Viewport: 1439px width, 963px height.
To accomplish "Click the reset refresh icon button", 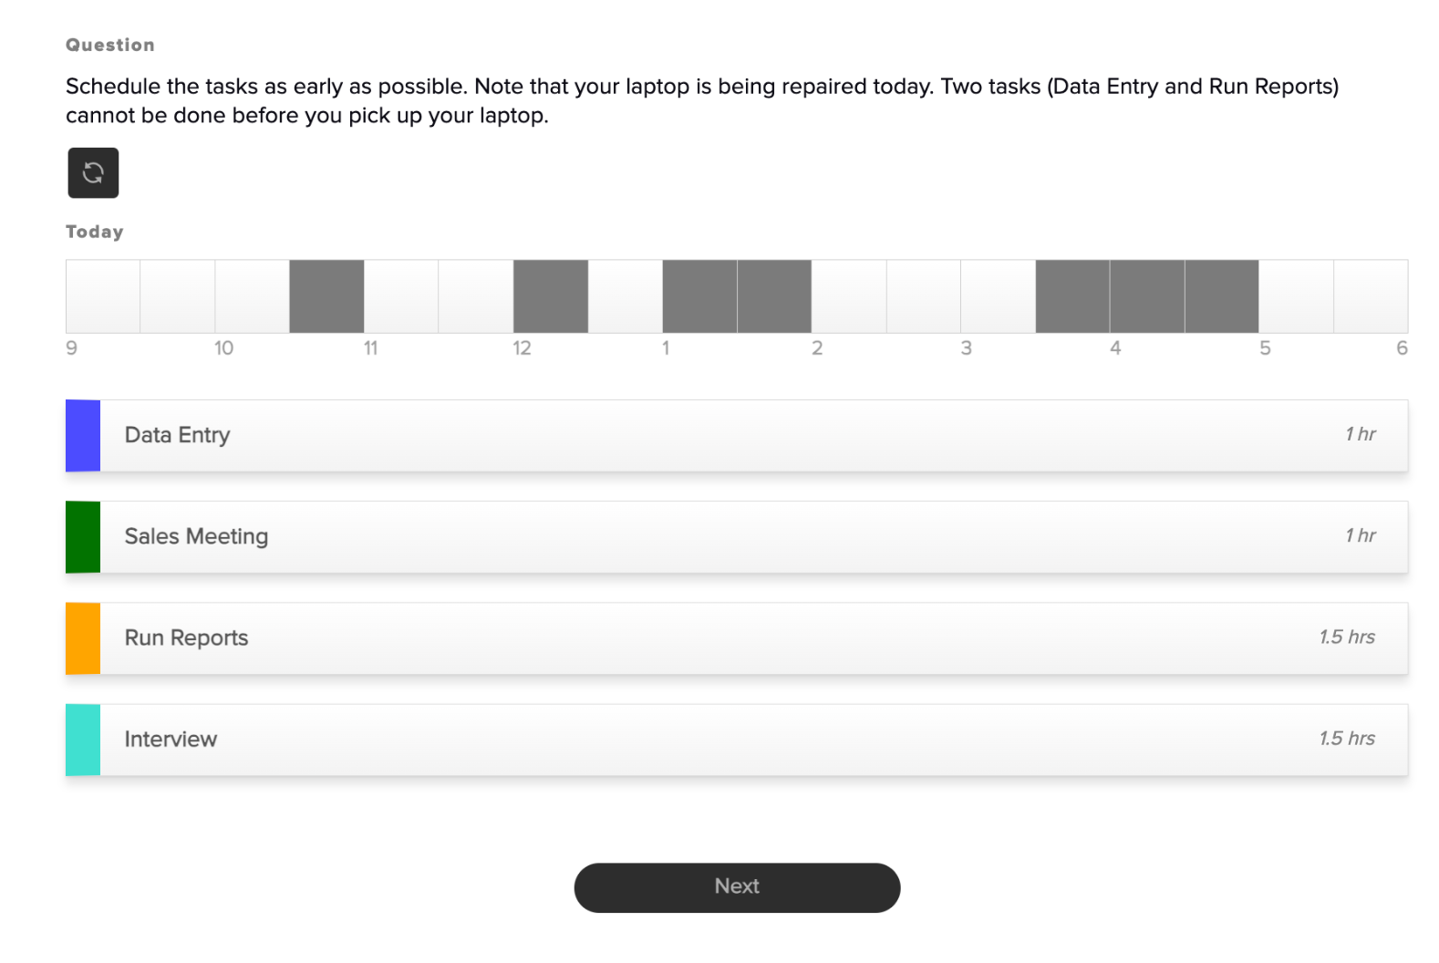I will pyautogui.click(x=93, y=172).
